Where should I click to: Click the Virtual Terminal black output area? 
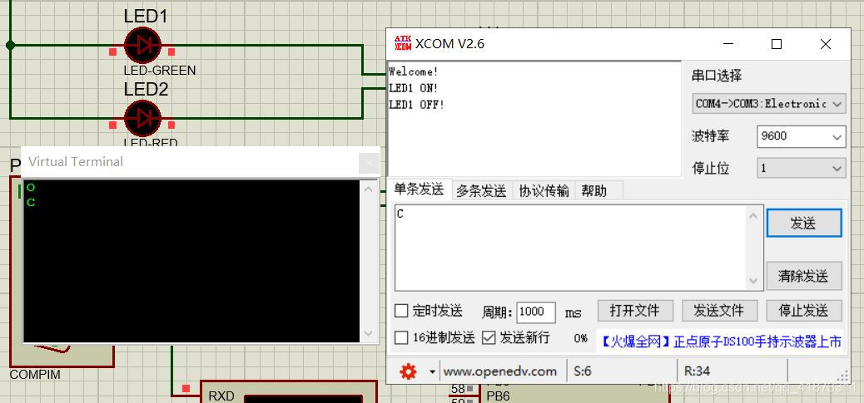click(191, 261)
